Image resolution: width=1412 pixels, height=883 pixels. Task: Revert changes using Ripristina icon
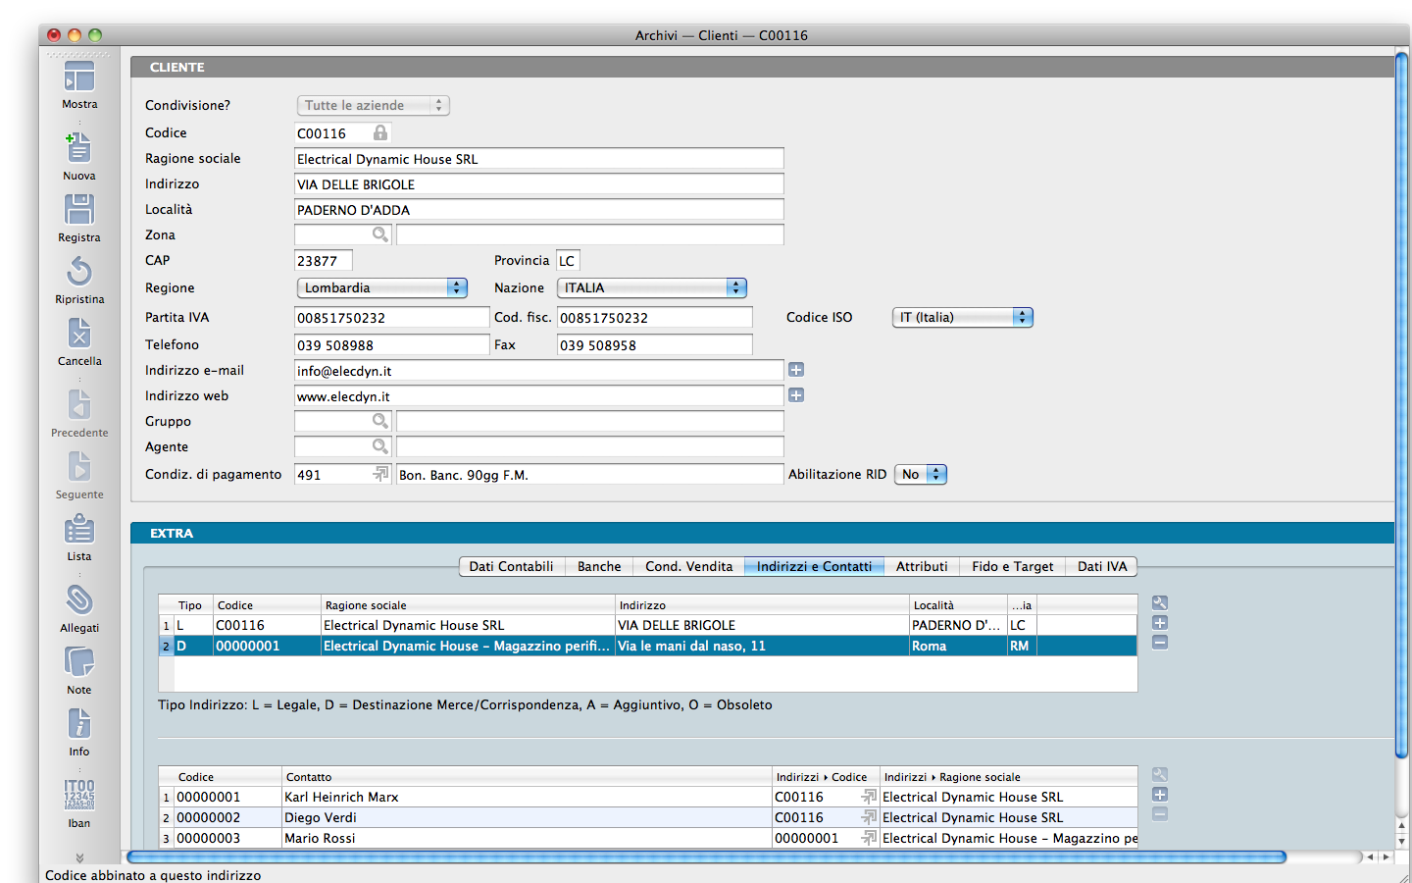[x=79, y=273]
